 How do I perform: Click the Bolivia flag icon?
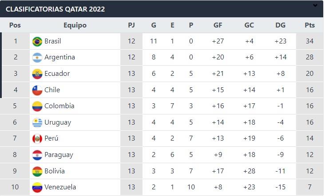[37, 171]
